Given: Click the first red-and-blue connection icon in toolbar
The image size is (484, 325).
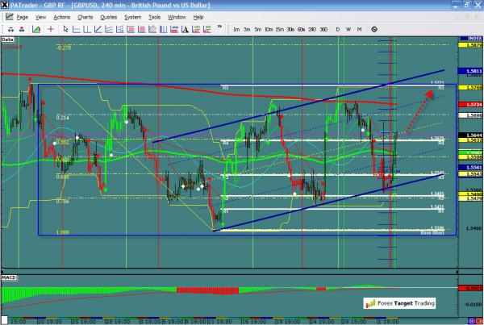Looking at the screenshot, I should click(10, 29).
